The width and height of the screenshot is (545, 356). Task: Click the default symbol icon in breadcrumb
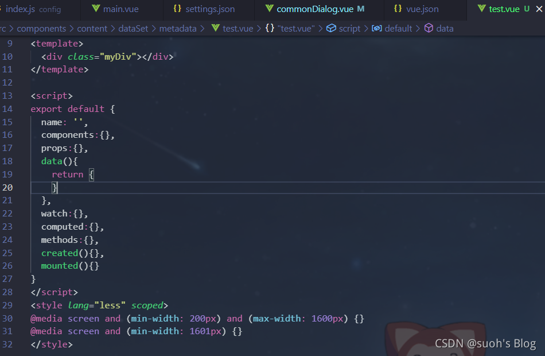pos(377,28)
